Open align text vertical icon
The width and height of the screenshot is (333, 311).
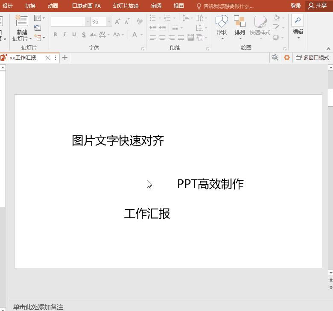tap(200, 28)
